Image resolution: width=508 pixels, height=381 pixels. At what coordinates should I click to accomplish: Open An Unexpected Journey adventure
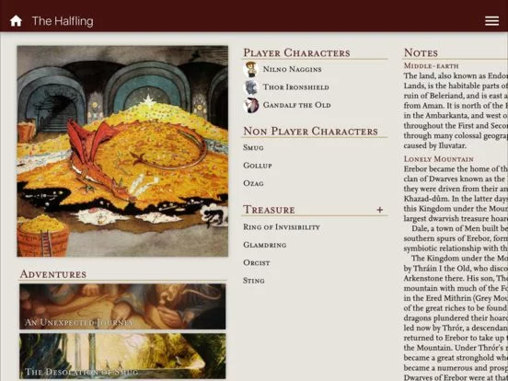(122, 306)
